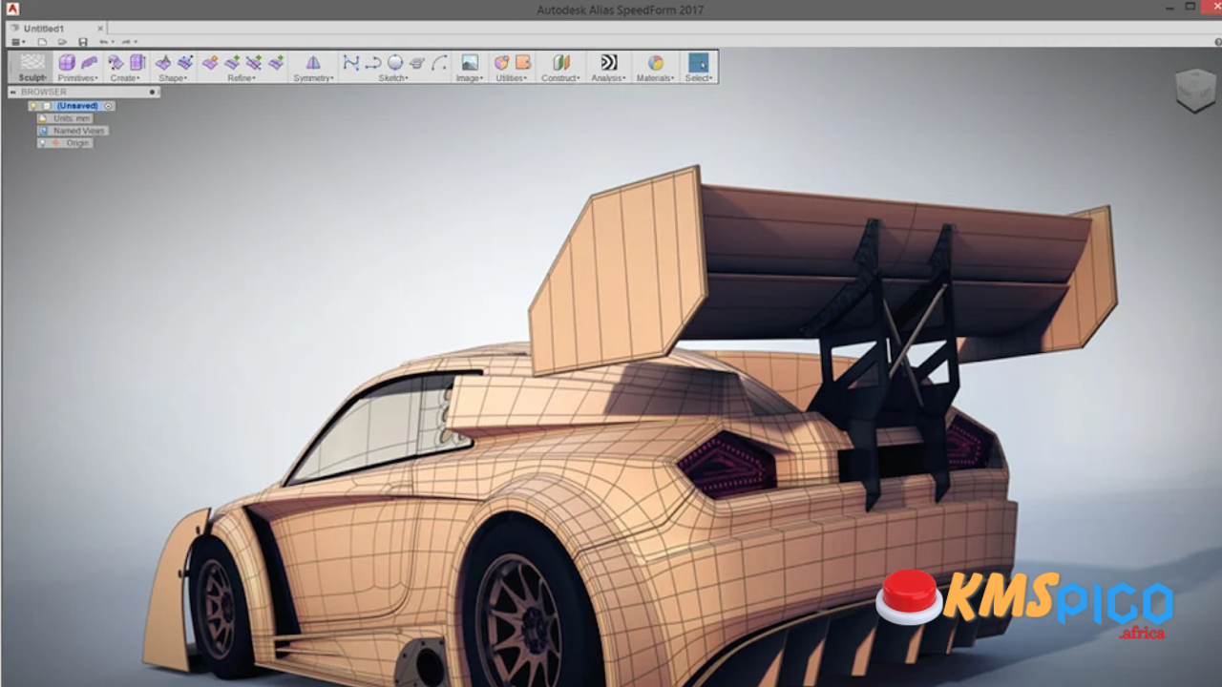
Task: Collapse the BROWSER panel arrows
Action: point(13,93)
